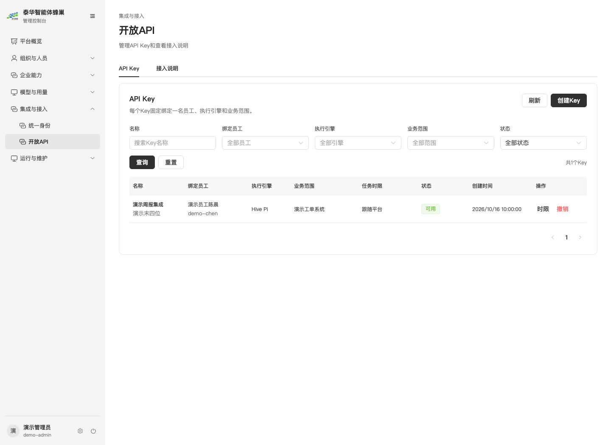Image resolution: width=611 pixels, height=445 pixels.
Task: Click the 重置 button
Action: pyautogui.click(x=171, y=162)
